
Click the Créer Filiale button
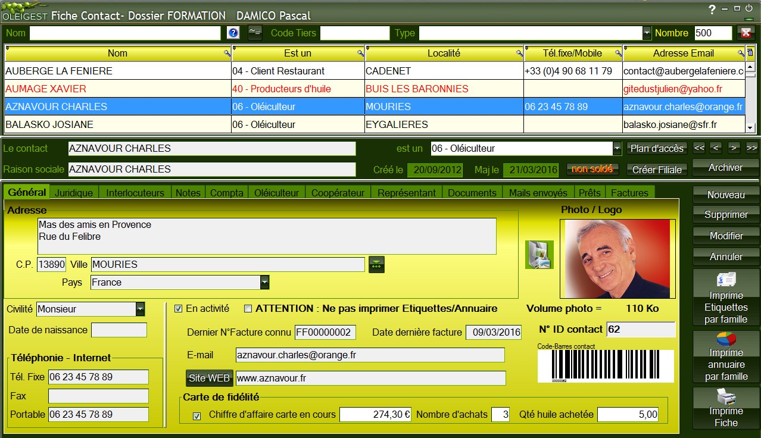click(x=657, y=170)
